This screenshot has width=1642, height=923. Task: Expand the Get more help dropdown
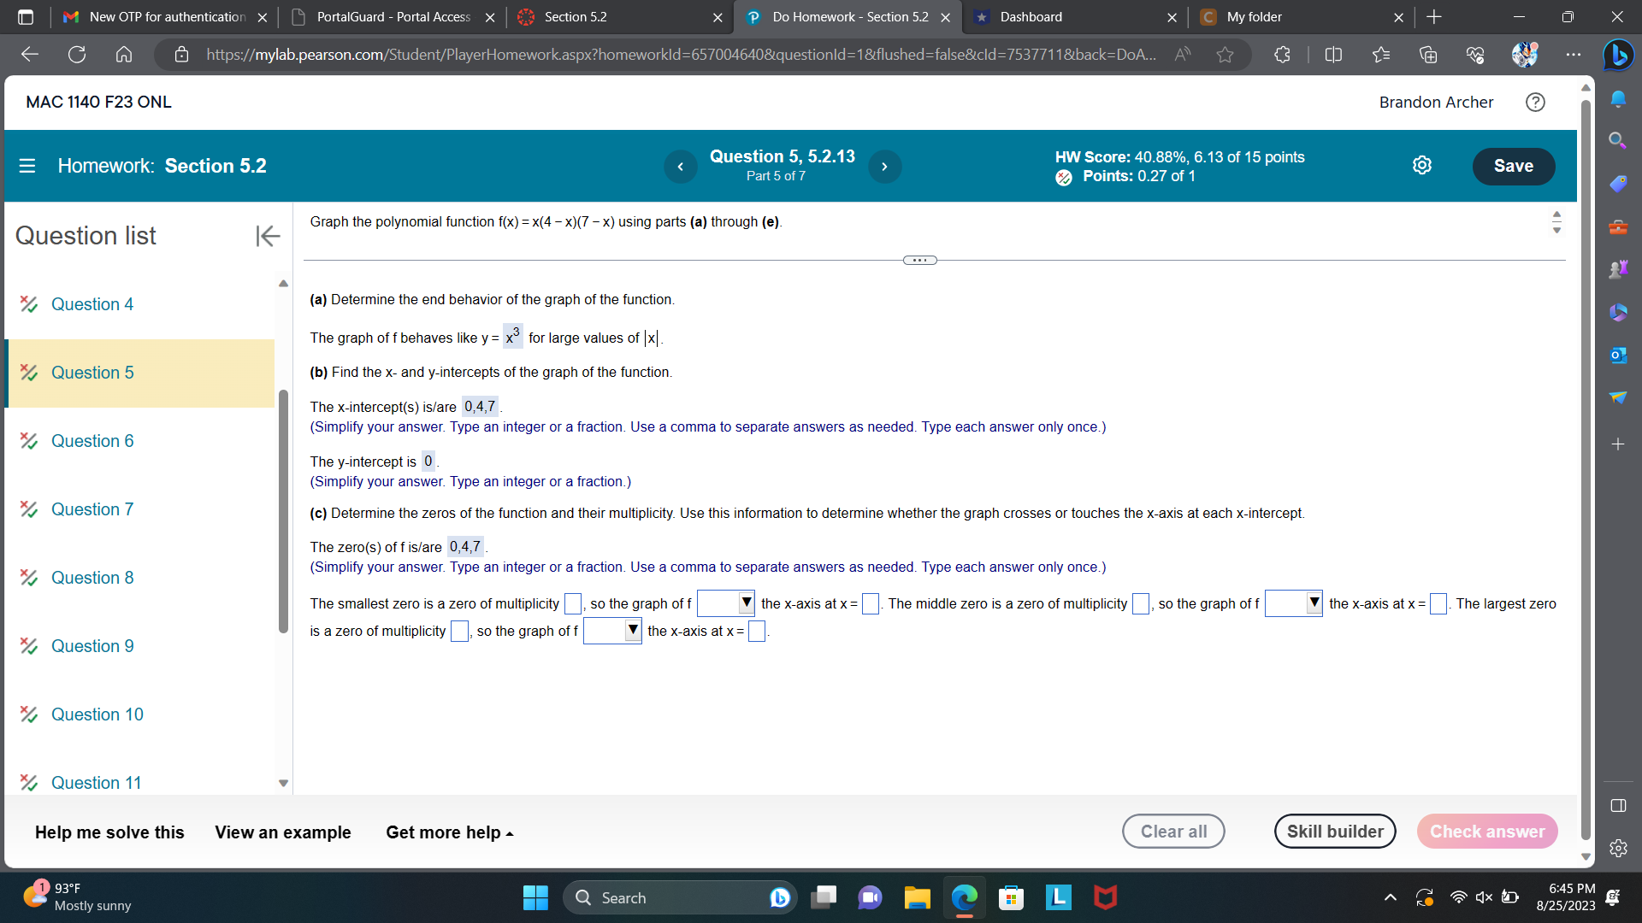(448, 832)
